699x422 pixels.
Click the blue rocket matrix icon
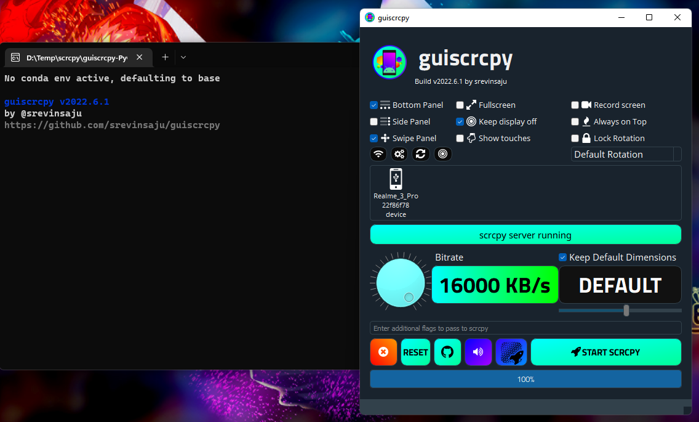coord(511,352)
